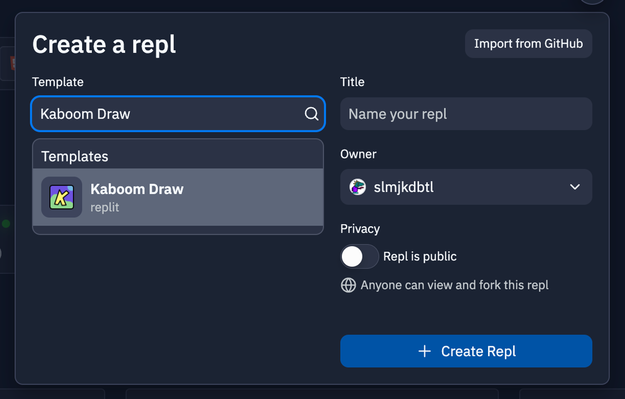Click the bold Kaboom Draw title in results

point(137,189)
